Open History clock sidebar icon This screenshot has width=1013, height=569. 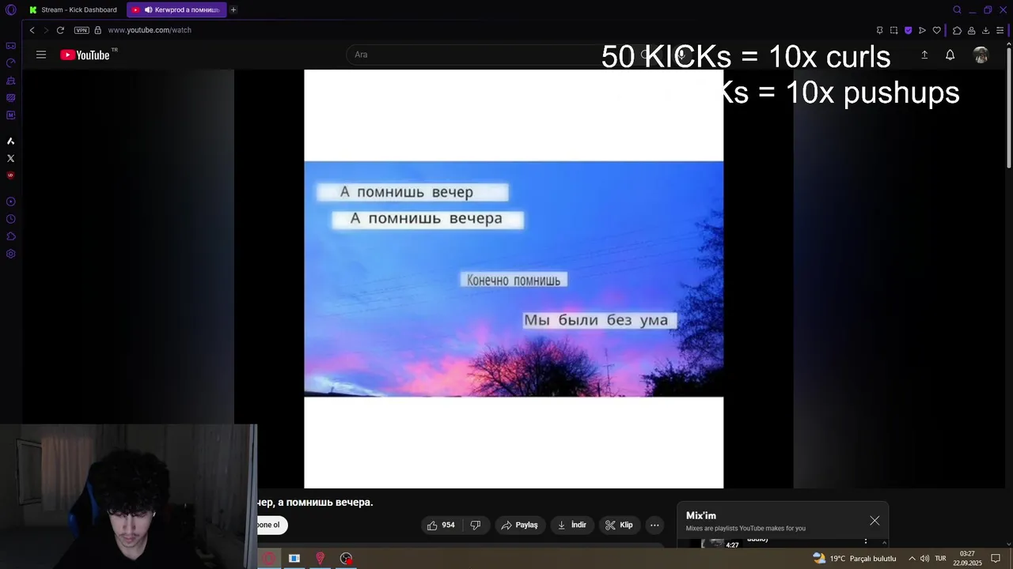[x=10, y=220]
